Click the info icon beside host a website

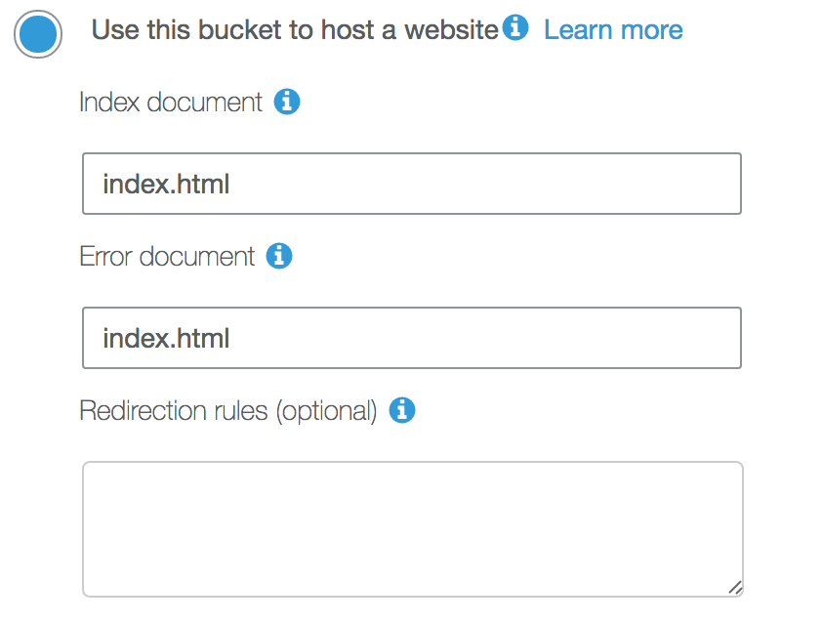pos(515,28)
